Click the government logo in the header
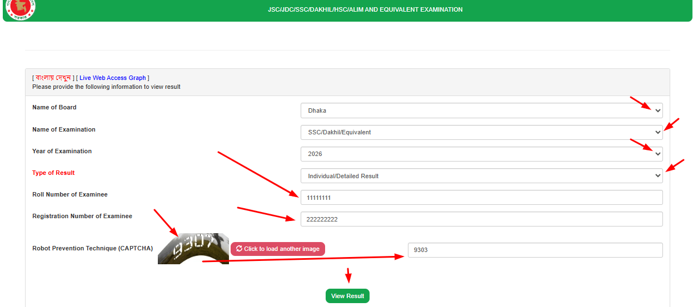 20,8
